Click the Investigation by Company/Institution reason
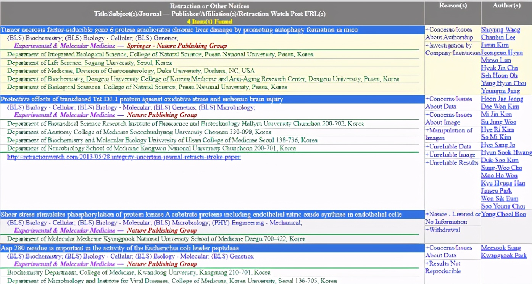 pos(453,49)
